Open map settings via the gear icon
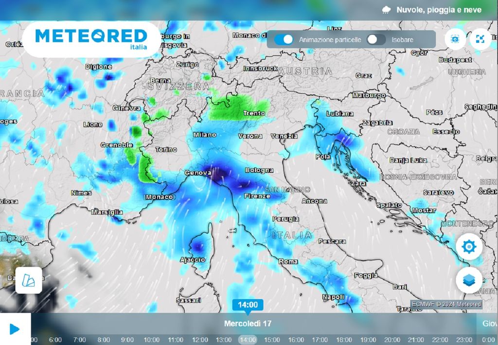 [x=469, y=247]
